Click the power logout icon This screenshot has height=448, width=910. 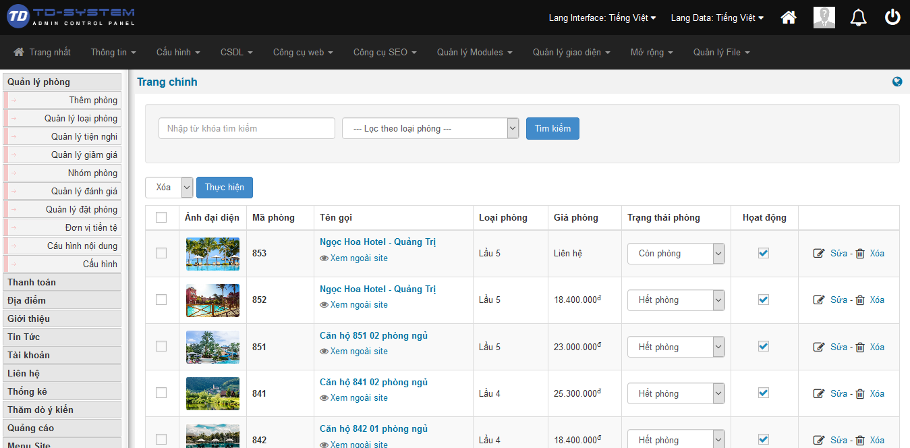(x=892, y=18)
